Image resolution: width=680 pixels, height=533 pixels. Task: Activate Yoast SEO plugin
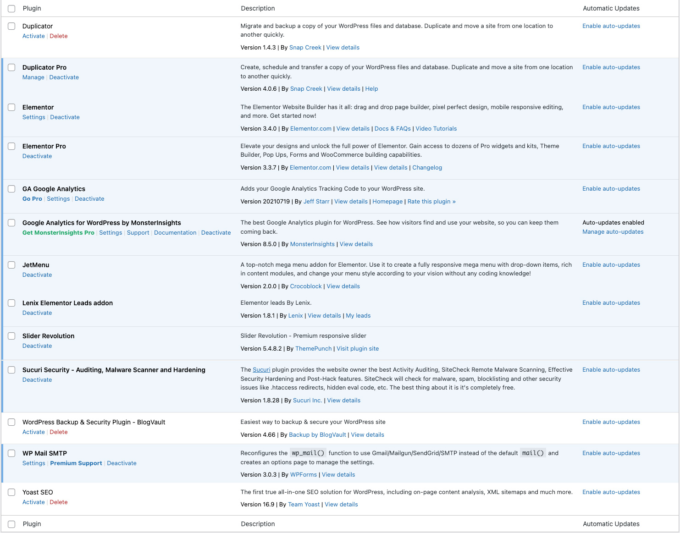point(33,502)
